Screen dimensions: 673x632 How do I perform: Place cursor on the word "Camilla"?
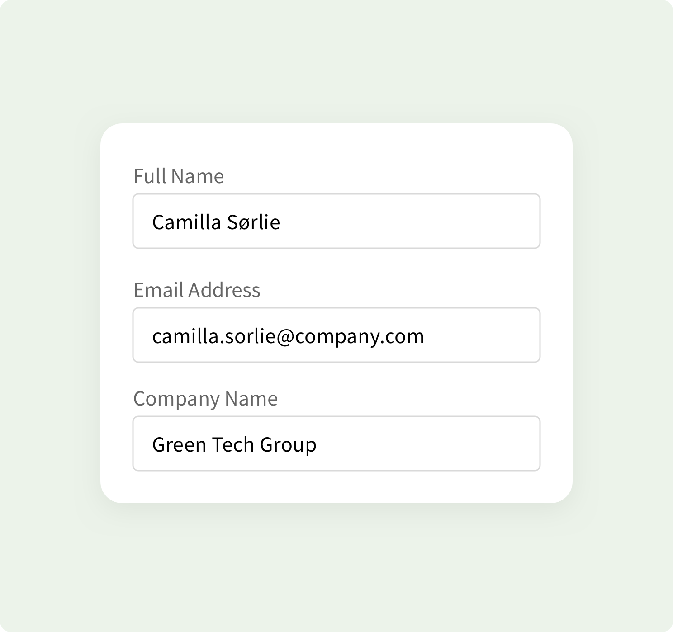click(186, 222)
